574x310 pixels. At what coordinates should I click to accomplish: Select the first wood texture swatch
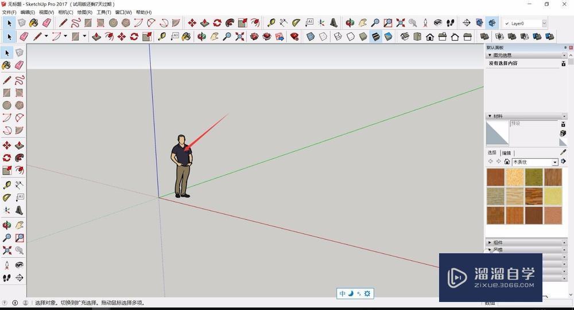pyautogui.click(x=495, y=177)
